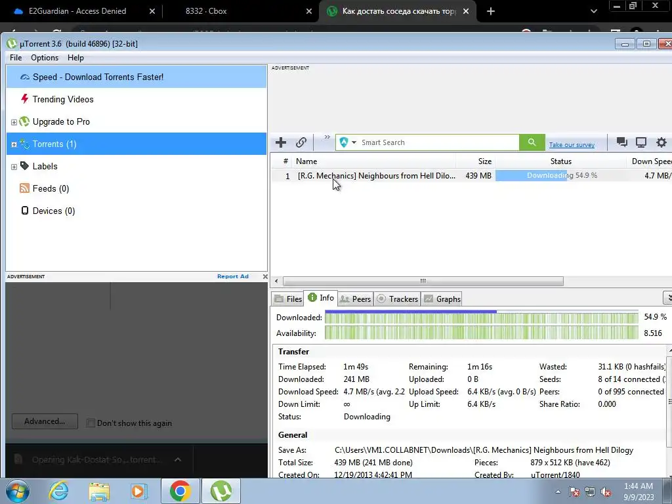Switch to the Peers tab
Screen dimensions: 672x504
(355, 299)
